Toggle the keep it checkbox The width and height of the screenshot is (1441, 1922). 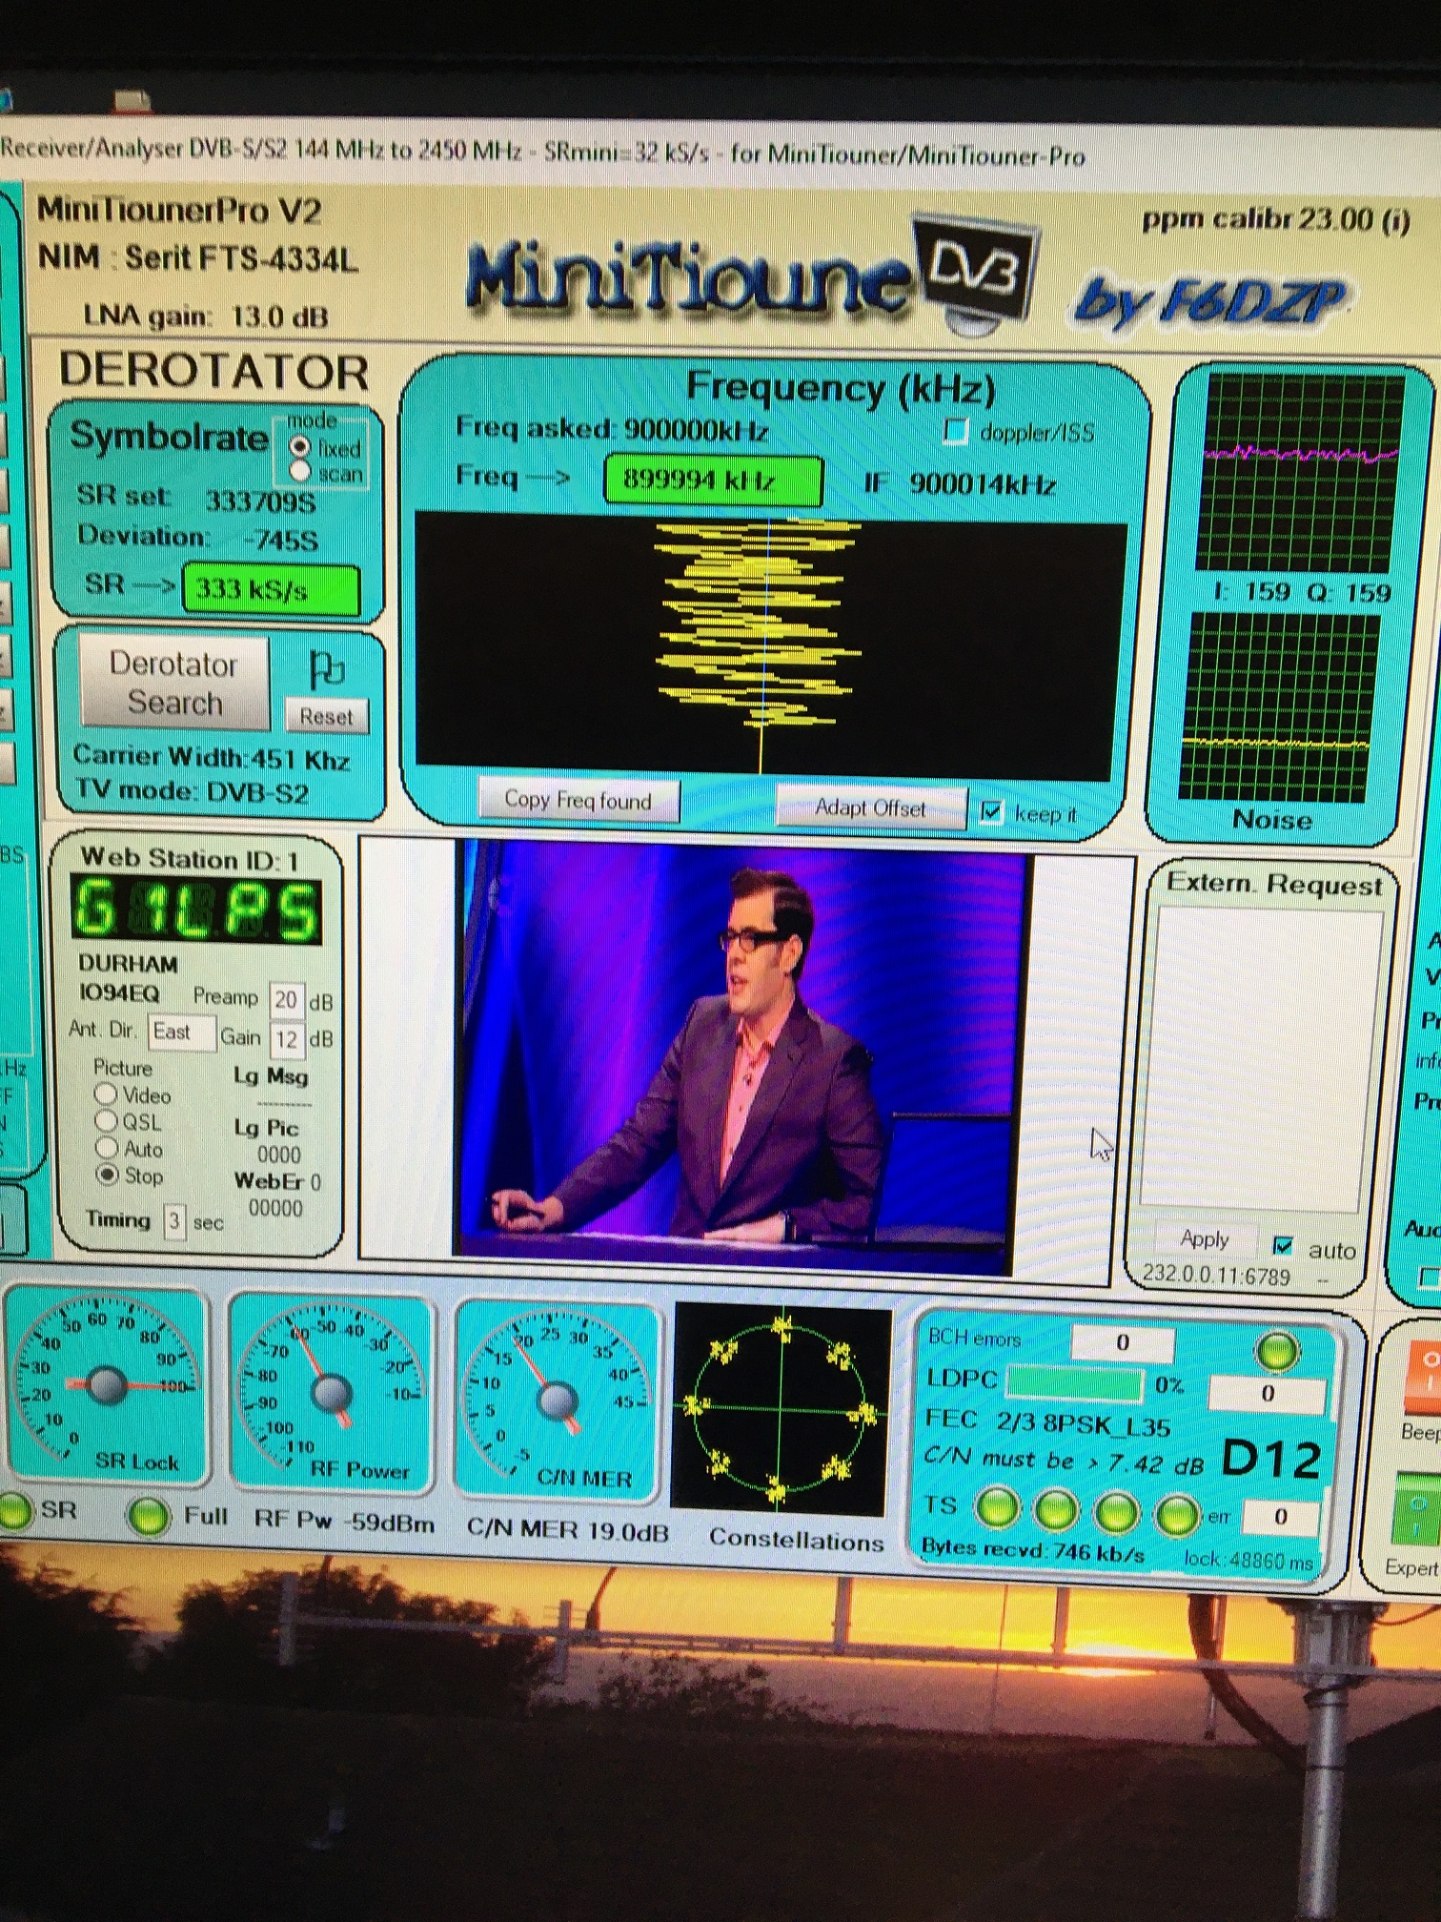click(x=992, y=812)
